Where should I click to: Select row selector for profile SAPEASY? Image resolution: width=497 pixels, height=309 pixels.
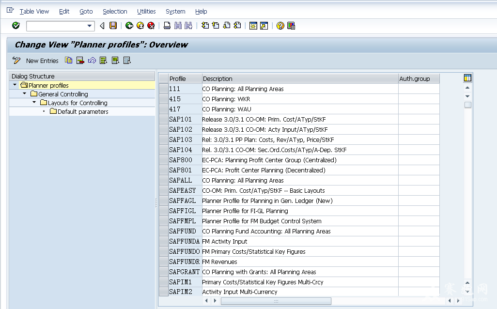point(164,190)
